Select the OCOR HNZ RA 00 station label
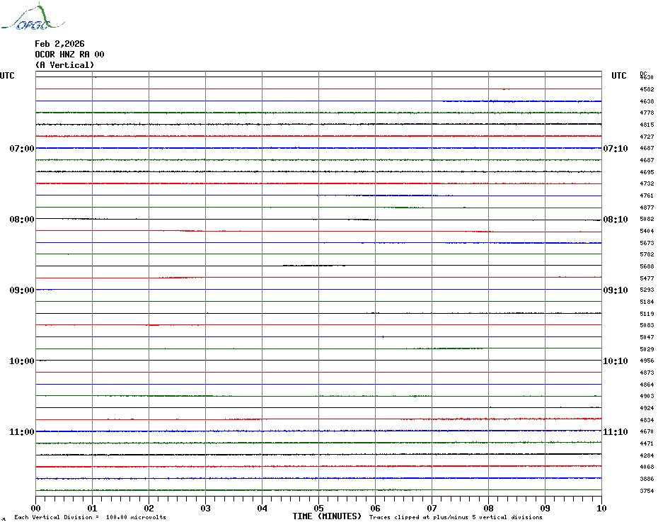 (69, 55)
